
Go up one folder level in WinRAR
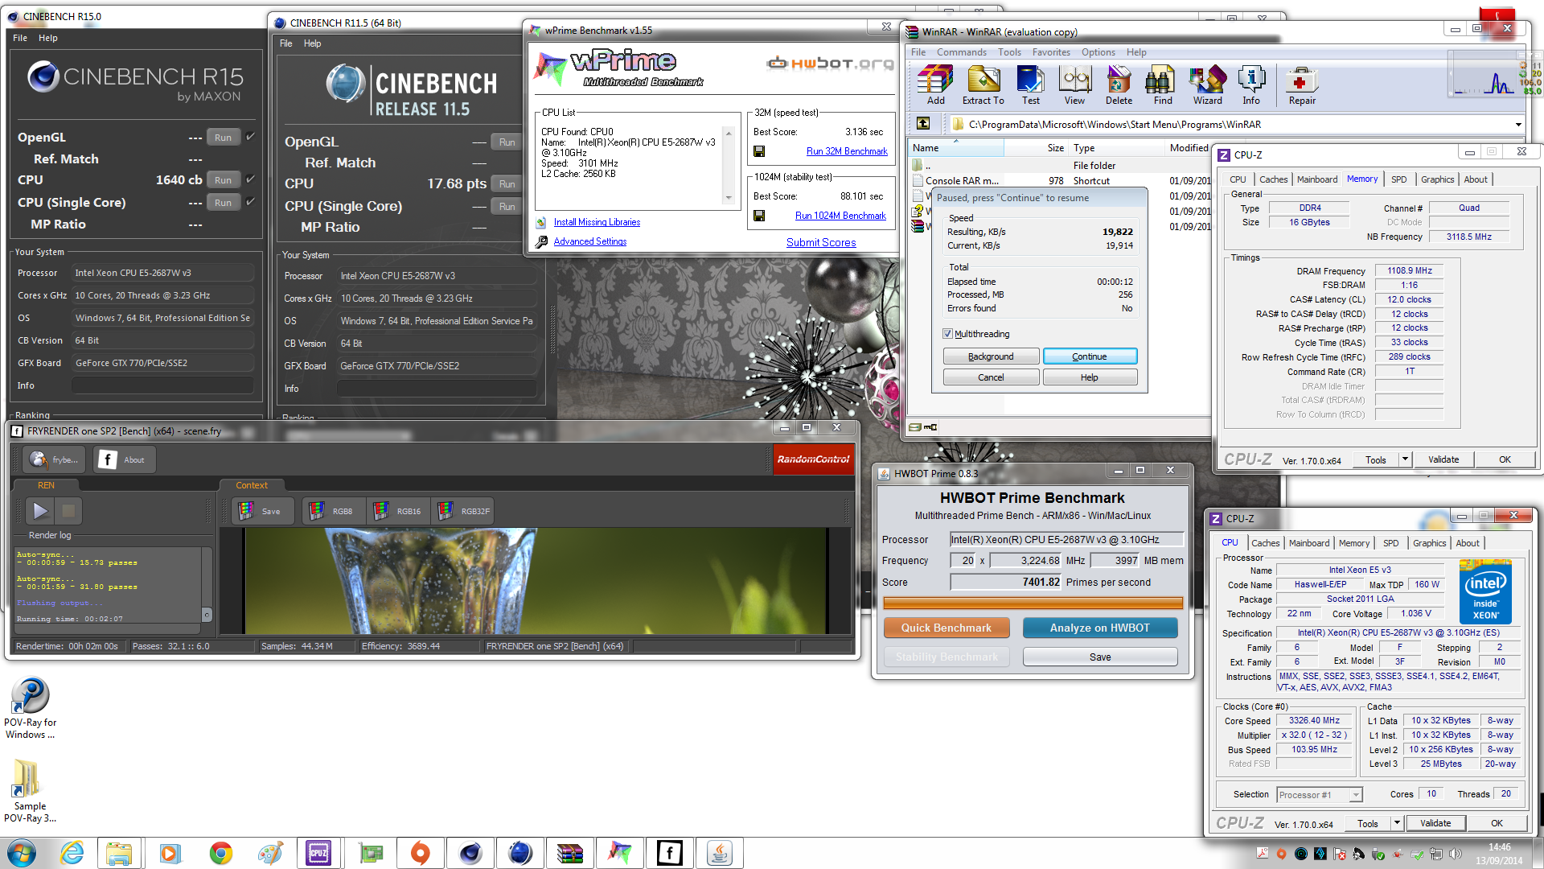(x=923, y=123)
